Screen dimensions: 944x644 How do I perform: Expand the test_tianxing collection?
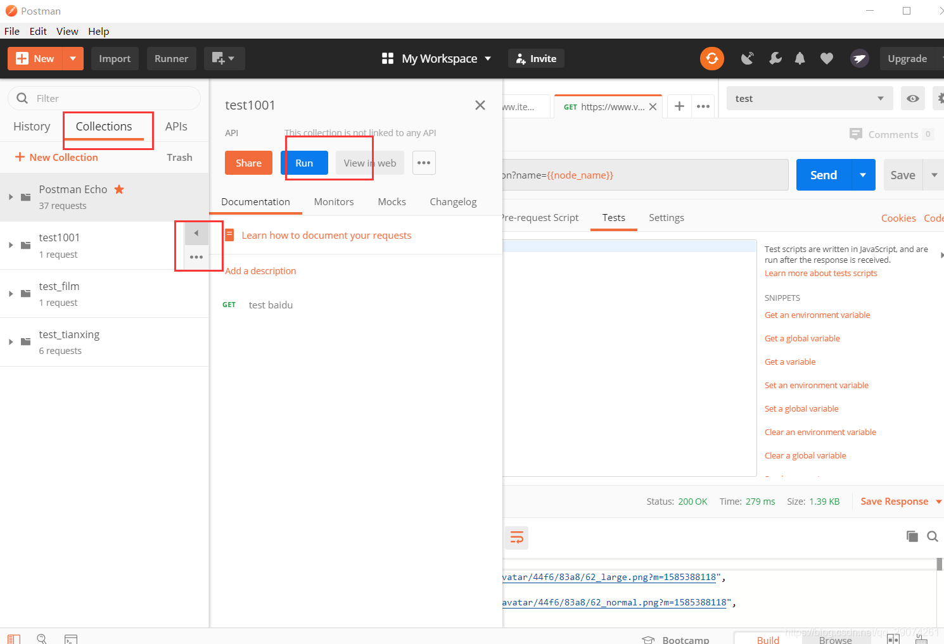[x=11, y=342]
